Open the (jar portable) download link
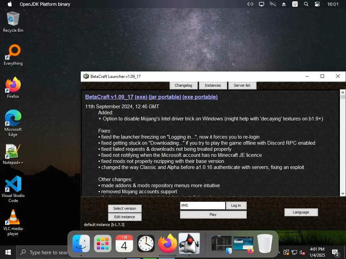Viewport: 346px width, 259px height. pos(165,97)
